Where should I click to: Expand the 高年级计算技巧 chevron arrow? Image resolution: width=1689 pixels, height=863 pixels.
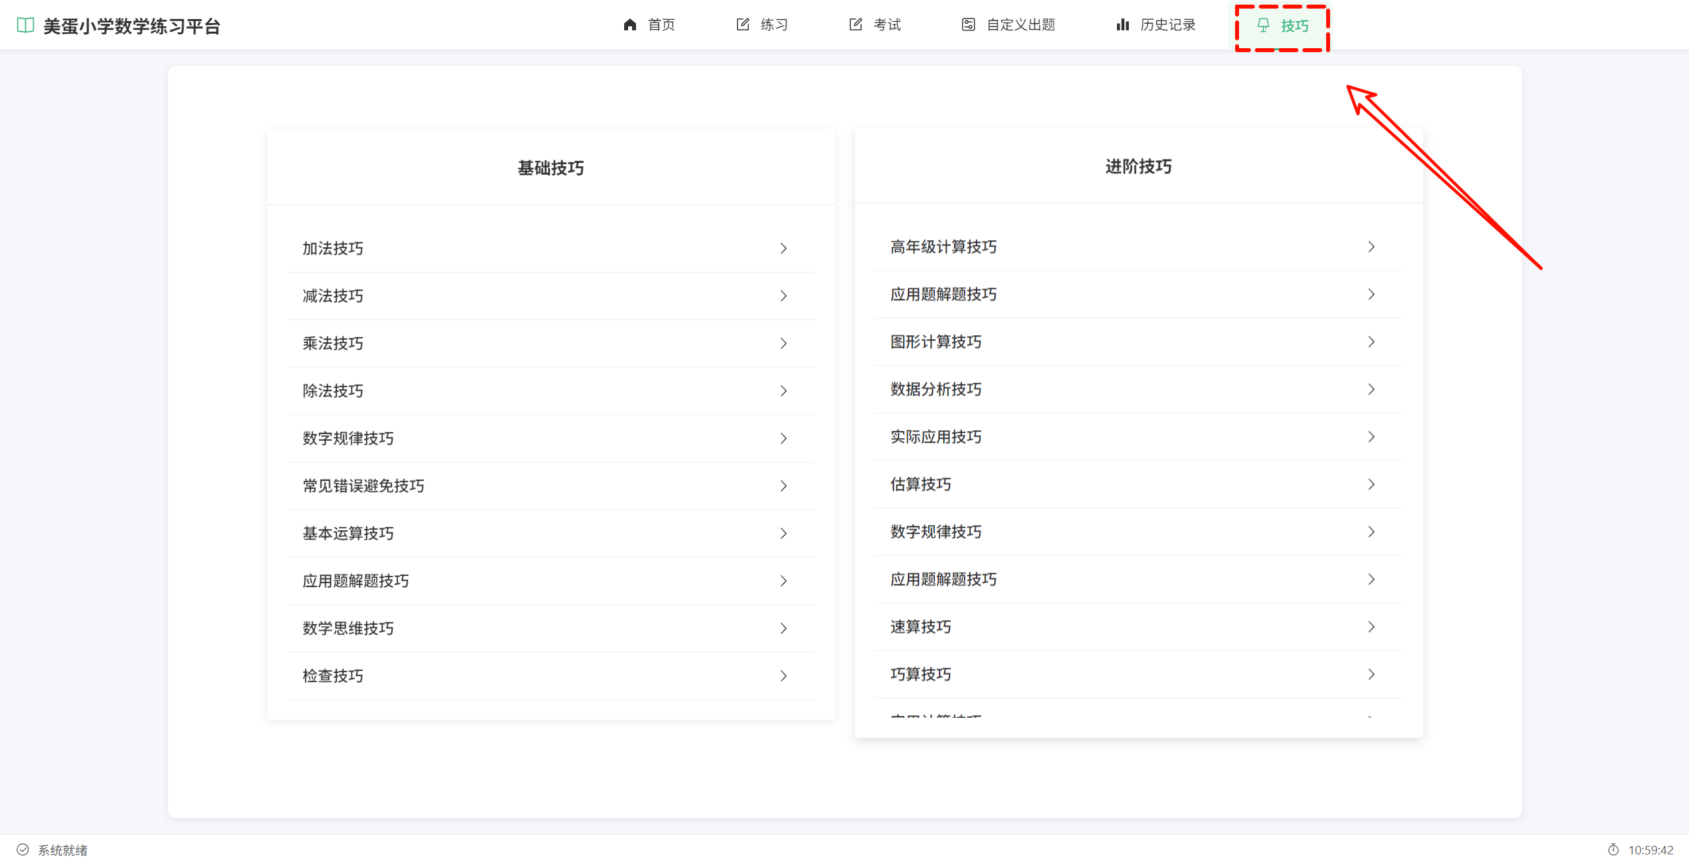(x=1371, y=247)
